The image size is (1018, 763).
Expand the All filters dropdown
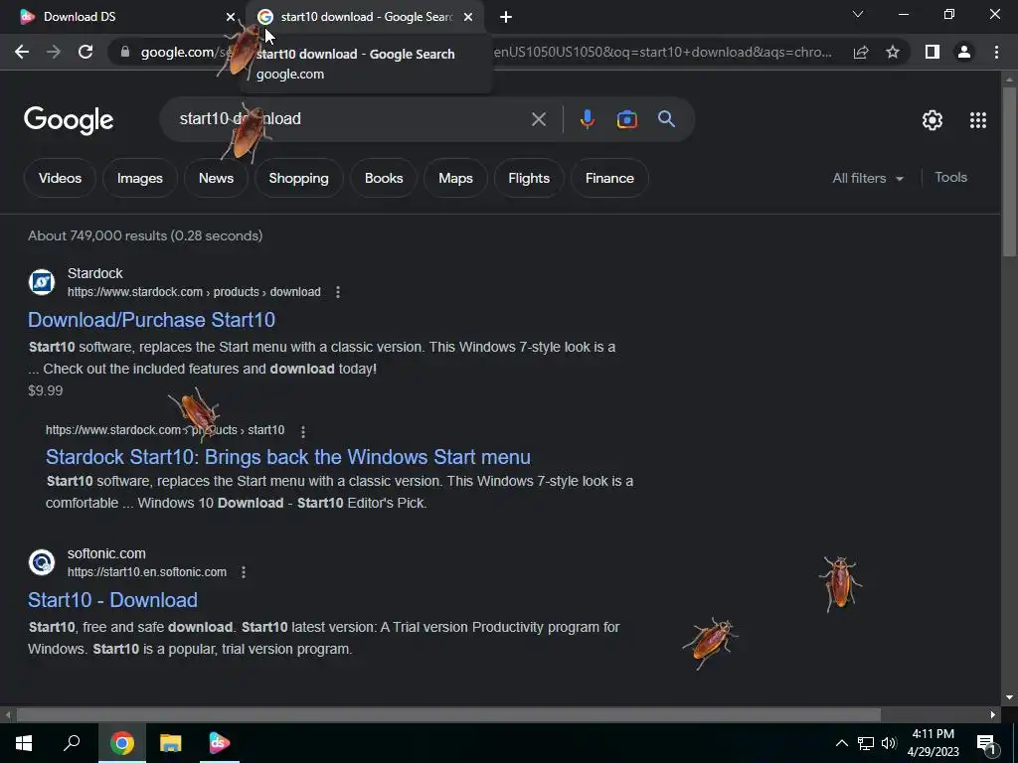(x=867, y=178)
